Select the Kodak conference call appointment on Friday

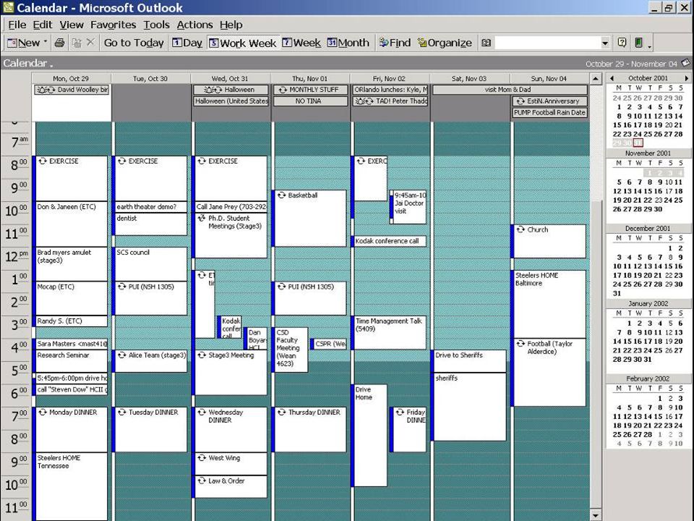(389, 241)
